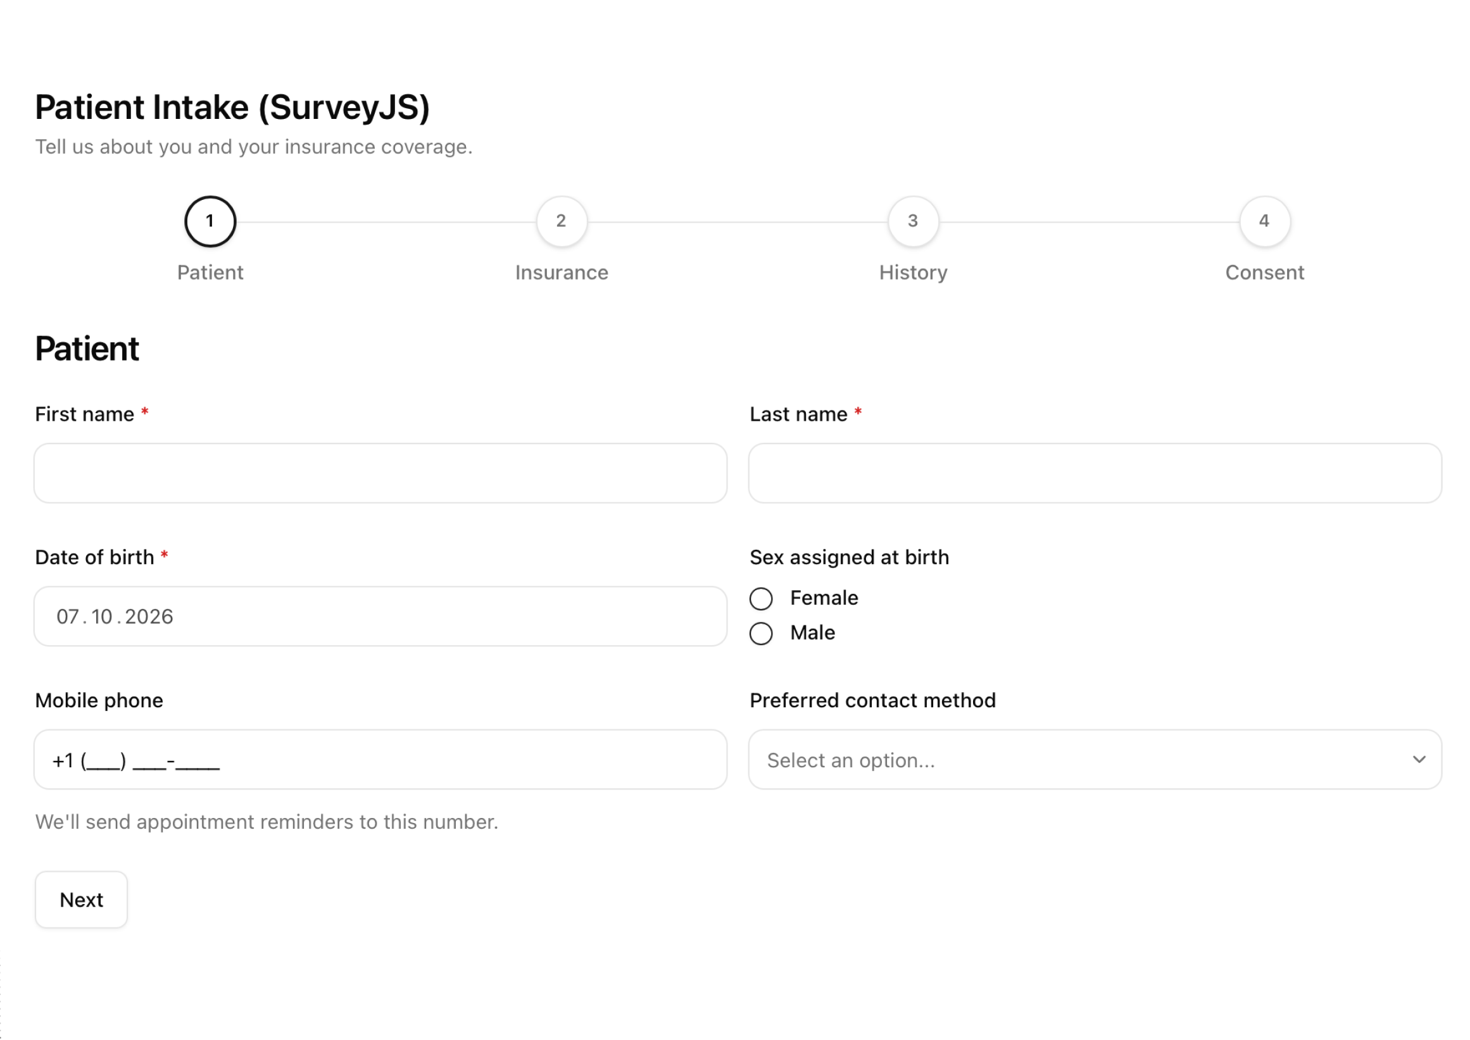Click the Mobile phone masked input
The height and width of the screenshot is (1040, 1470).
380,760
